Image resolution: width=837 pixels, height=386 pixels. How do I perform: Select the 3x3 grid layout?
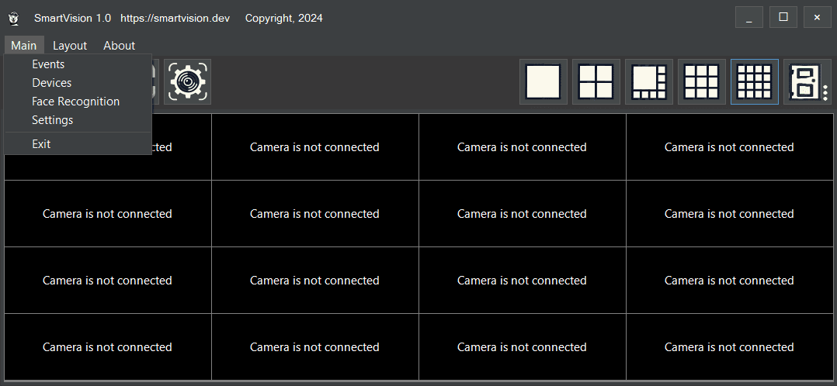click(702, 81)
